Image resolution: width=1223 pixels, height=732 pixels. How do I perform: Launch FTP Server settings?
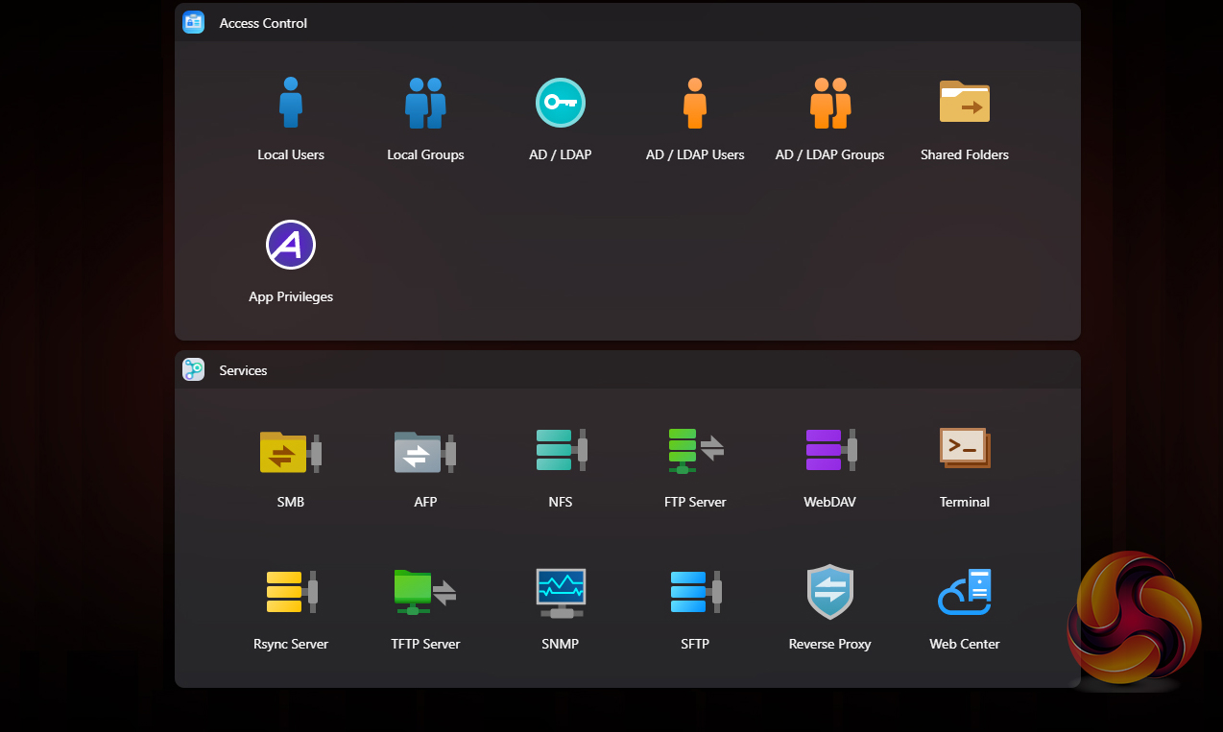(x=695, y=451)
